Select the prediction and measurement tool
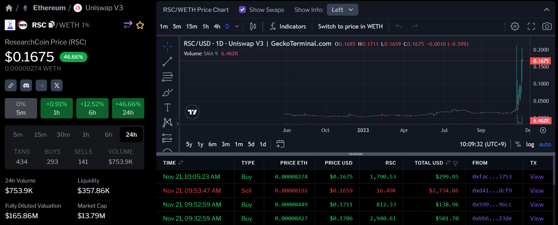 pos(167,138)
